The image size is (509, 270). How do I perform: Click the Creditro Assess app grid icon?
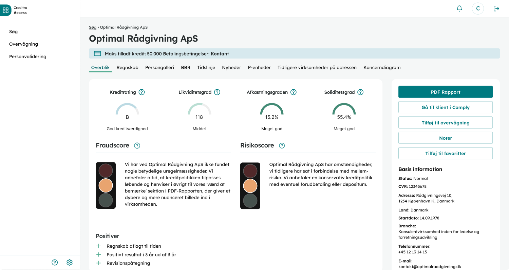(x=5, y=10)
